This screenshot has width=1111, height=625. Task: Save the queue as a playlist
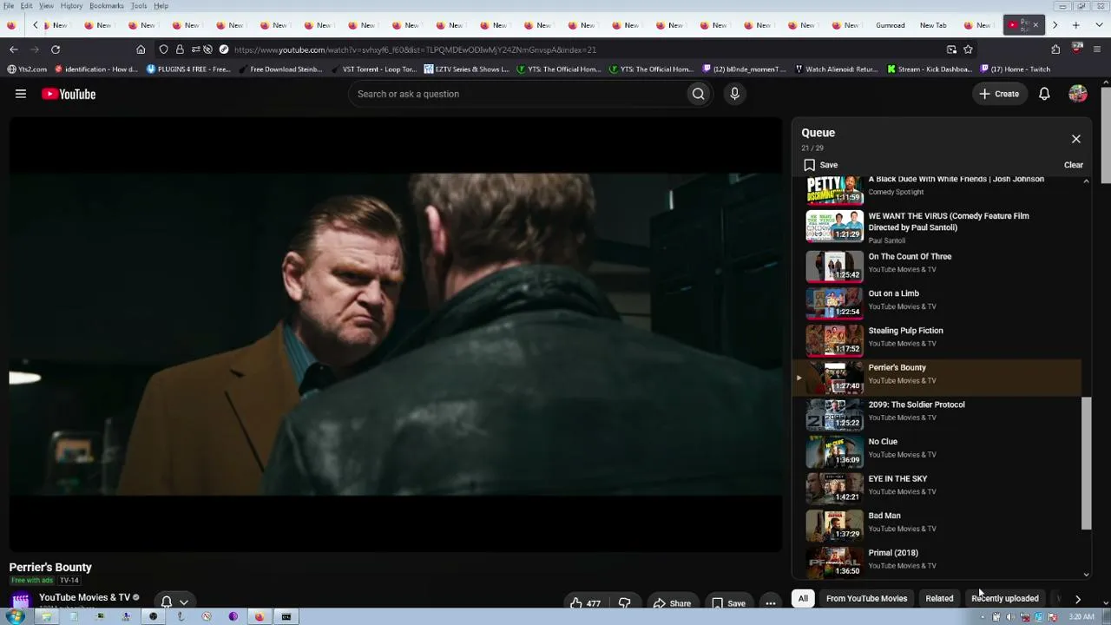[821, 165]
